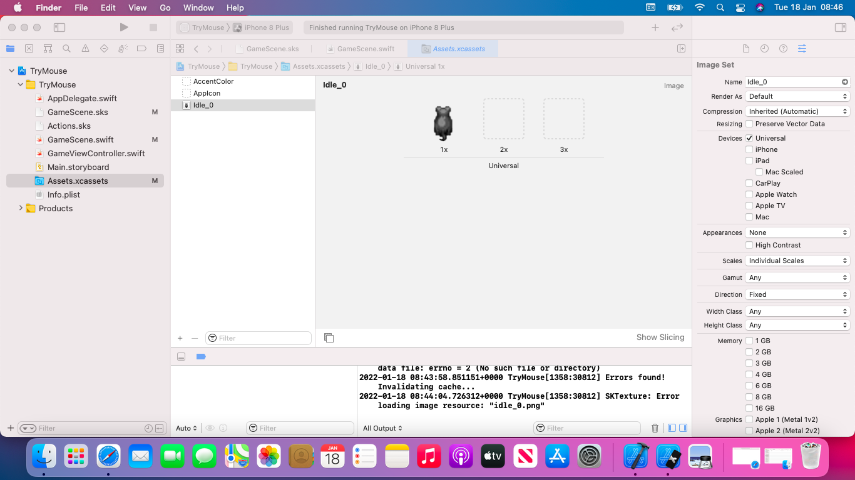Open the Window menu in menu bar
Image resolution: width=855 pixels, height=480 pixels.
(198, 7)
